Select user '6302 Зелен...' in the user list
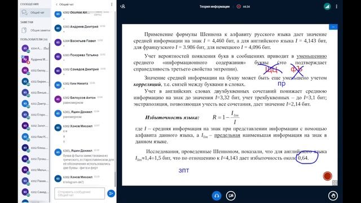 [34, 126]
